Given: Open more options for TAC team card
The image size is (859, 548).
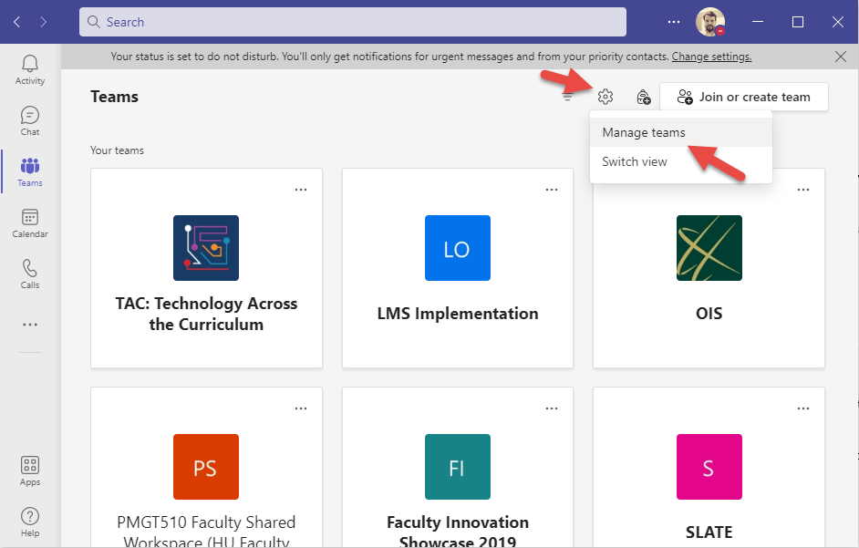Looking at the screenshot, I should pyautogui.click(x=301, y=190).
